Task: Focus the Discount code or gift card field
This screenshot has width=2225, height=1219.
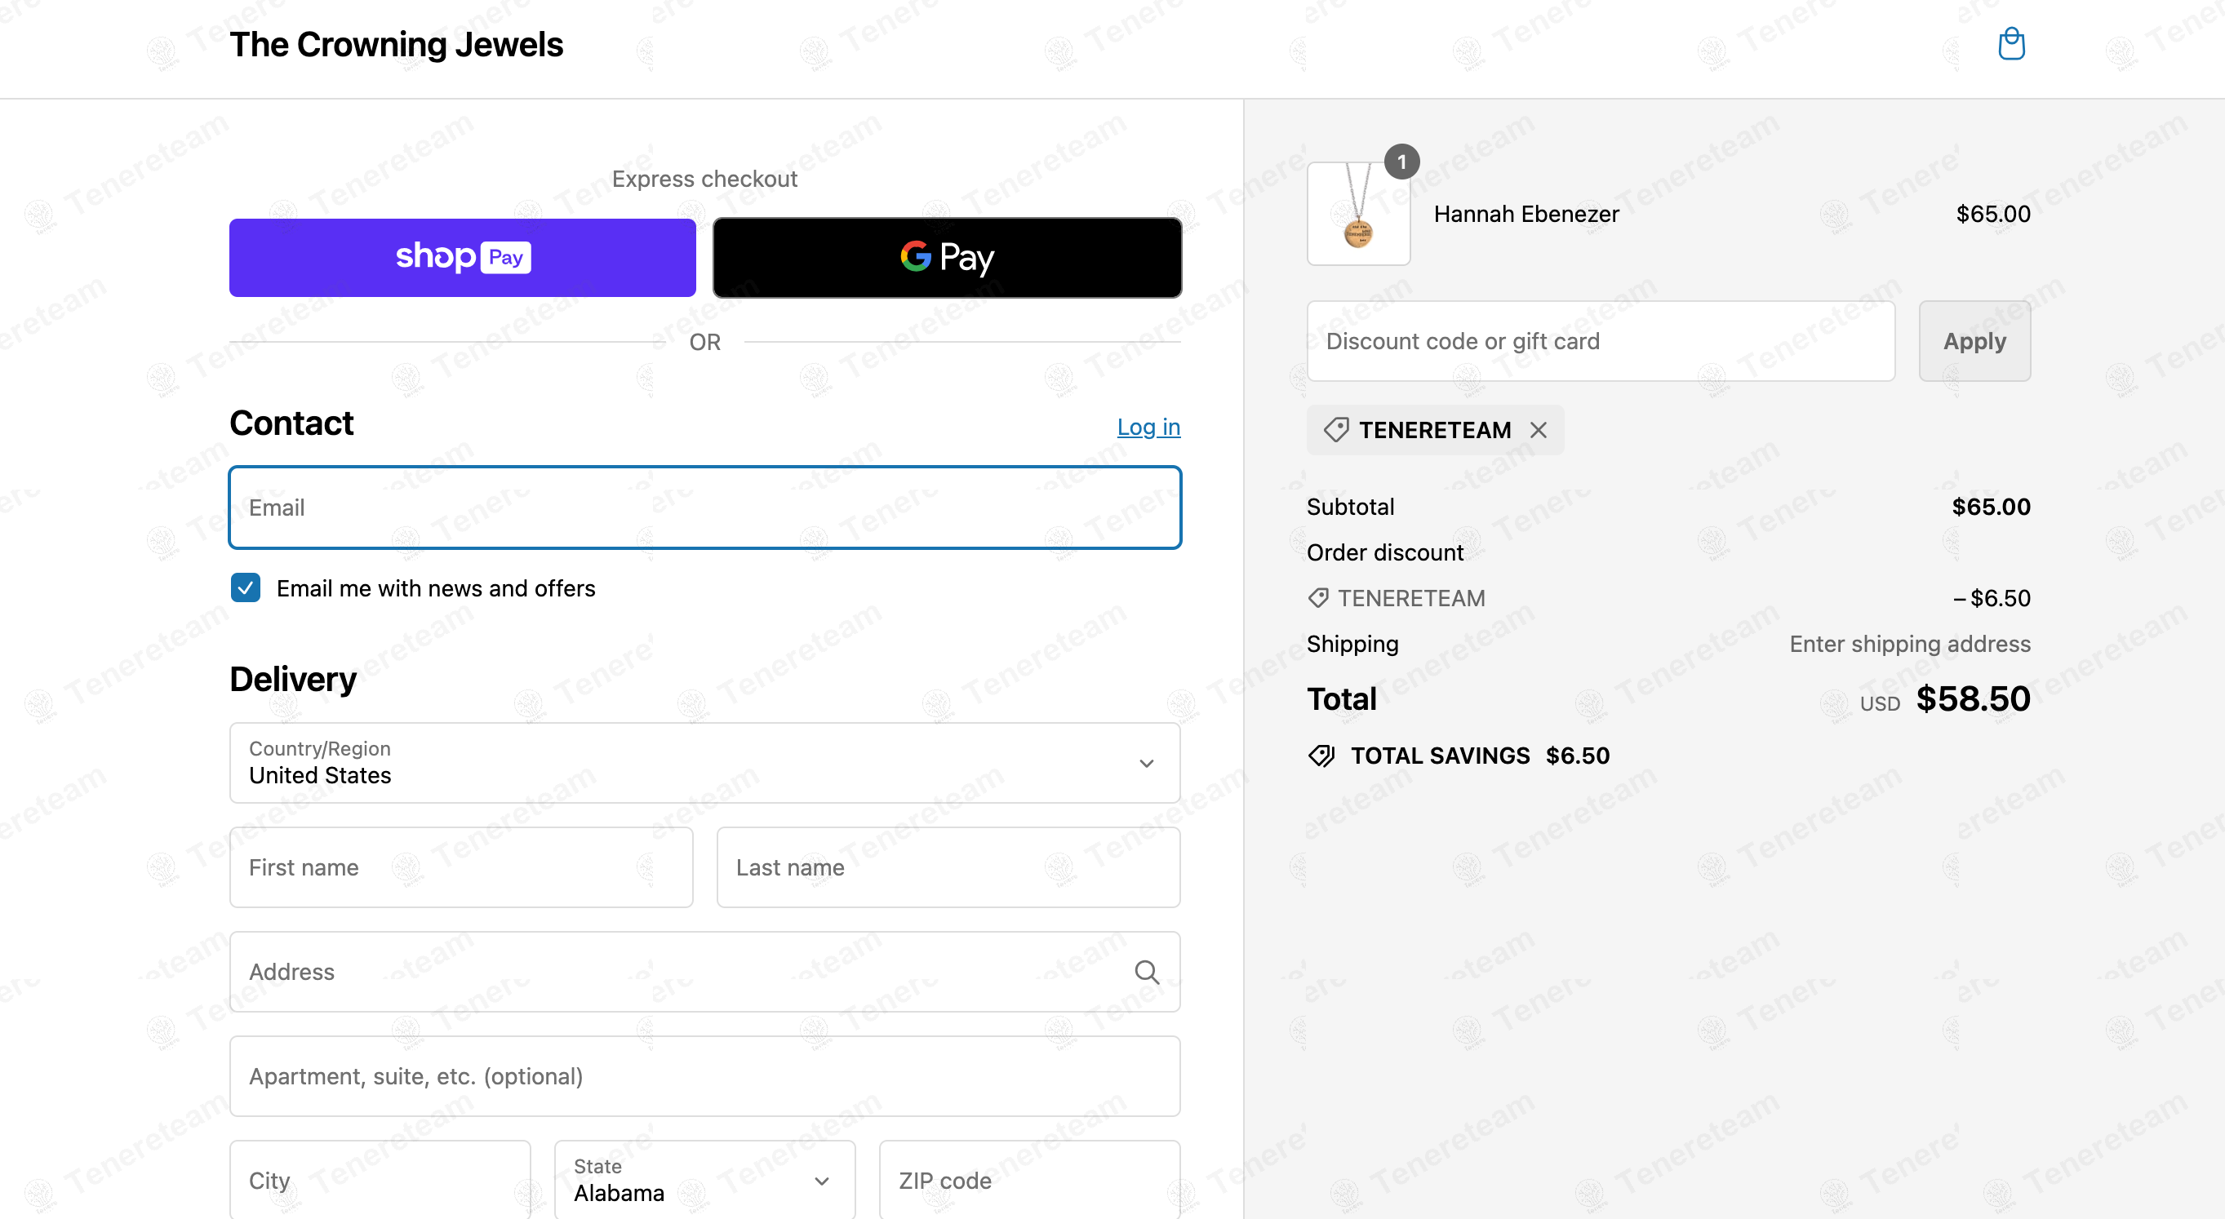Action: coord(1601,341)
